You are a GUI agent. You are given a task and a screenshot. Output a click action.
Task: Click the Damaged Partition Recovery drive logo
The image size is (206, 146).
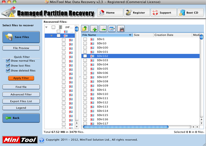(x=9, y=12)
